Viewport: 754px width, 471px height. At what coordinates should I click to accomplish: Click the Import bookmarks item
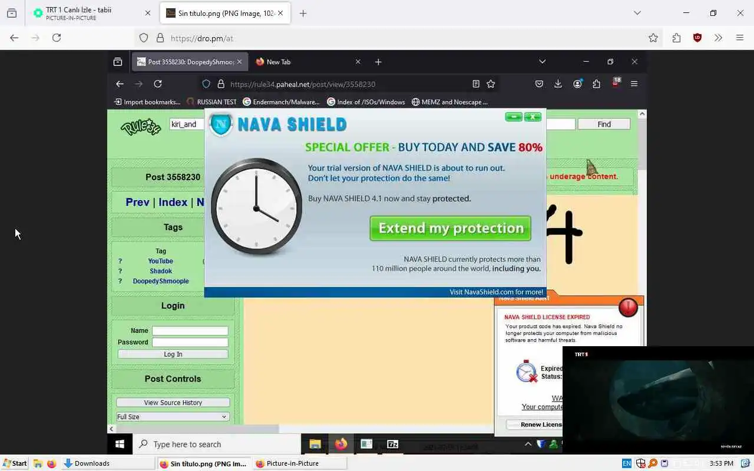147,102
